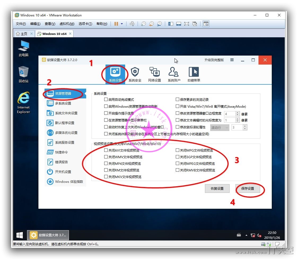Image resolution: width=298 pixels, height=259 pixels.
Task: Check 关闭MKV文件视频预览
Action: 106,177
